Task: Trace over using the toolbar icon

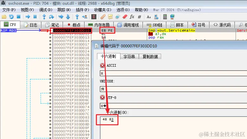Action: pyautogui.click(x=68, y=17)
